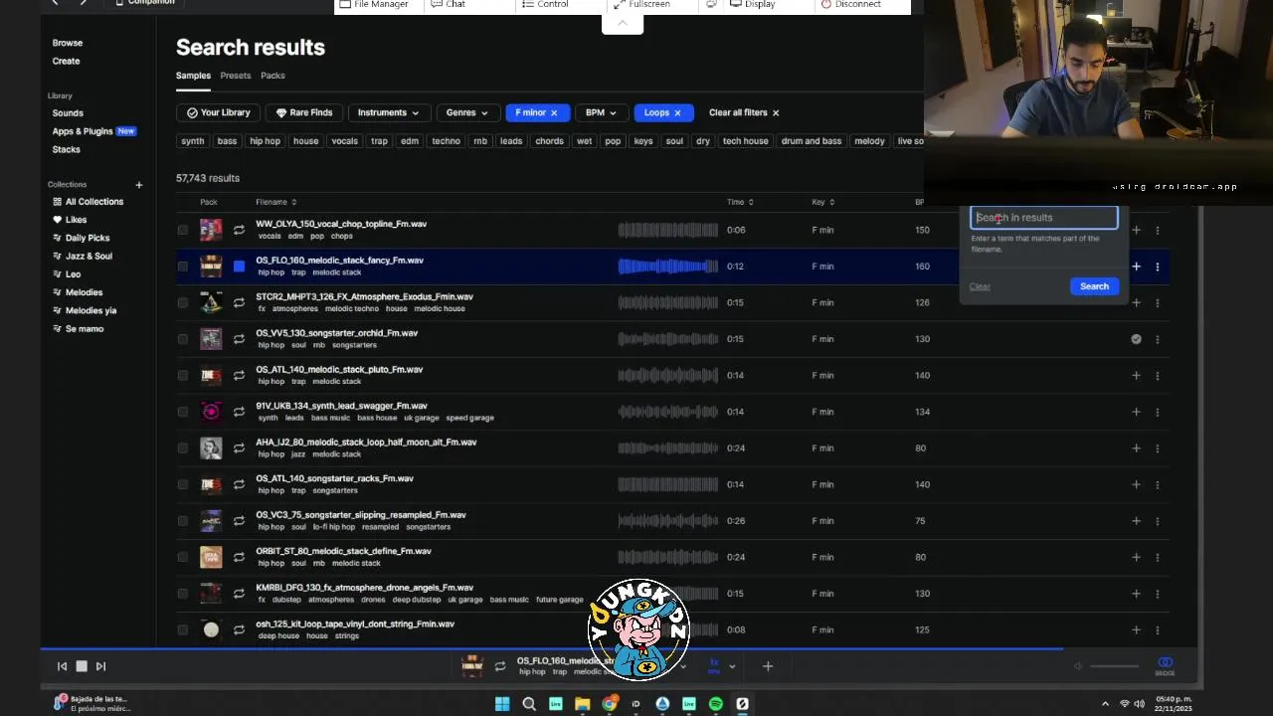The width and height of the screenshot is (1273, 716).
Task: Add a new collection with plus icon
Action: [139, 185]
